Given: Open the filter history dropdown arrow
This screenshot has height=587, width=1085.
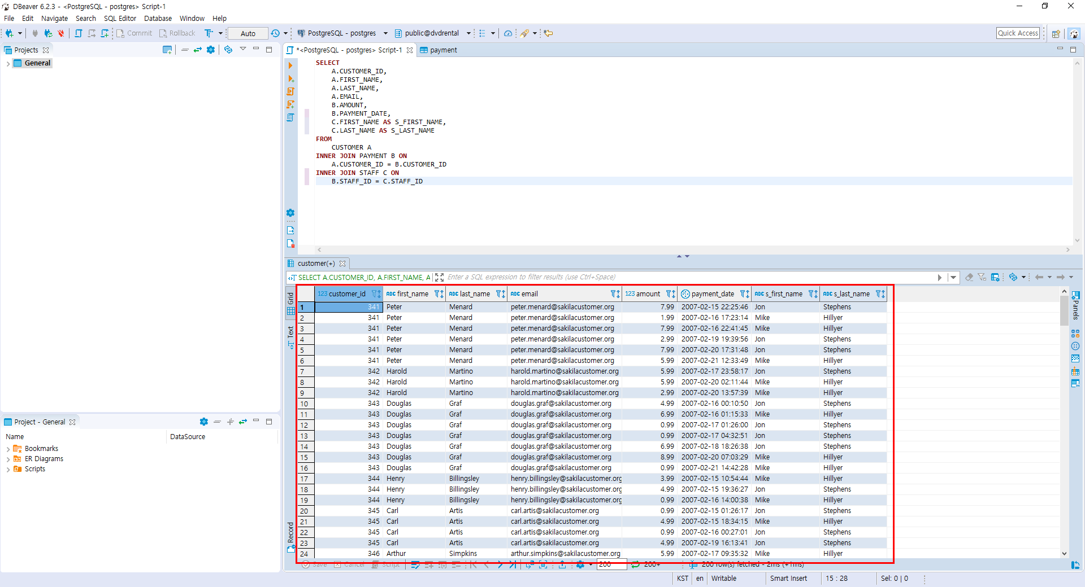Looking at the screenshot, I should tap(953, 277).
